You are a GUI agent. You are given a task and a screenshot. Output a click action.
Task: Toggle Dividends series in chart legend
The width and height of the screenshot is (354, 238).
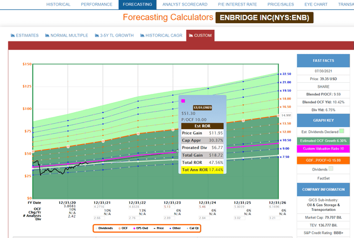pos(104,228)
